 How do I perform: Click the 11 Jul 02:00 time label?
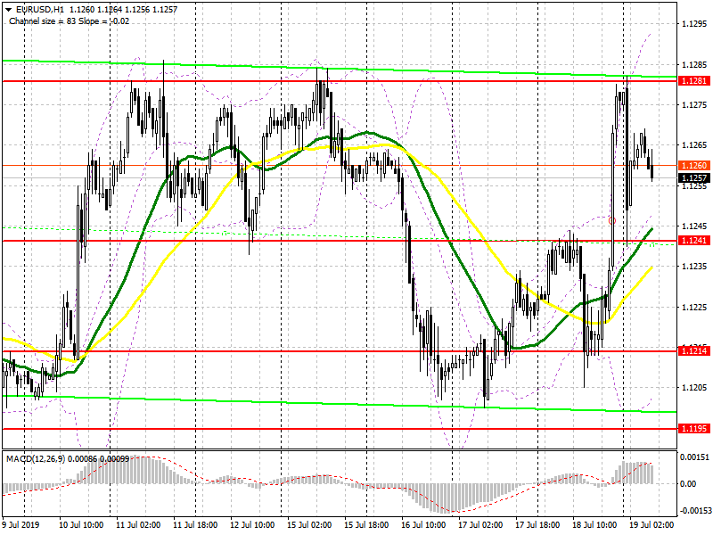138,525
